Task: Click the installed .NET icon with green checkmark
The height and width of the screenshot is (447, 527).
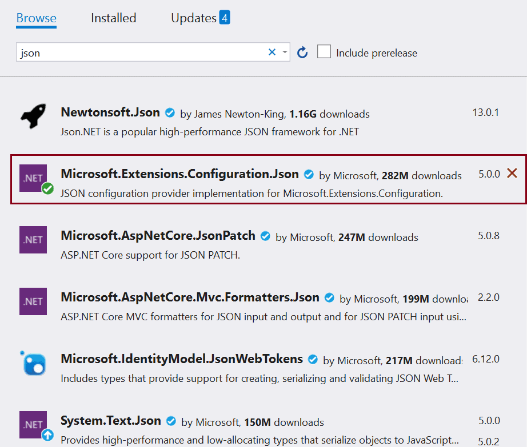Action: [33, 178]
